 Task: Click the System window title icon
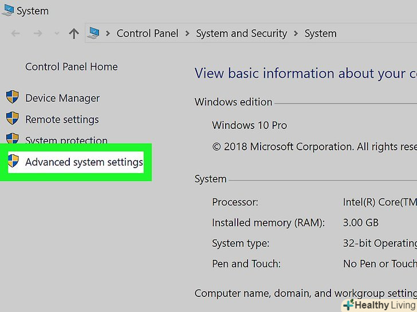[x=7, y=10]
